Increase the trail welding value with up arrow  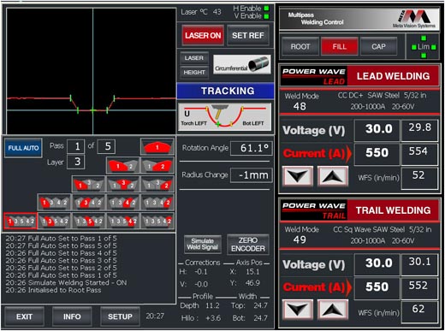tap(333, 310)
